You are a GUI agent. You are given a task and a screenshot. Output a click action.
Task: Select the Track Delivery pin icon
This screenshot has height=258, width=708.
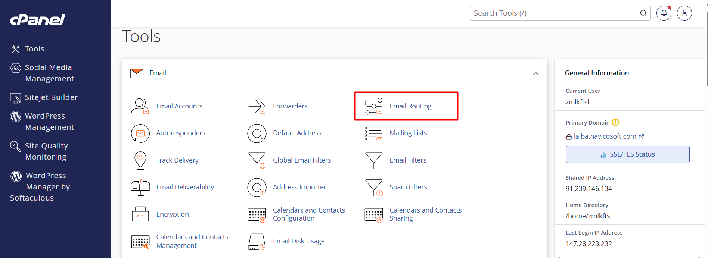140,160
